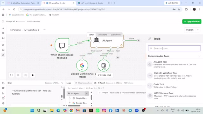Click the Hide chat button

(x=105, y=75)
